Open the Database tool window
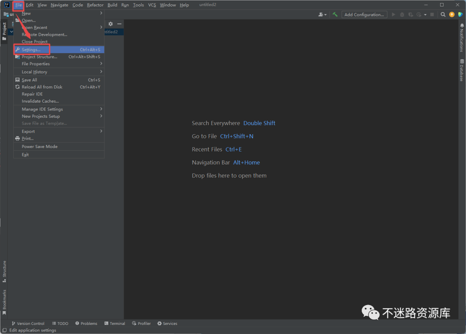Image resolution: width=466 pixels, height=334 pixels. [461, 70]
